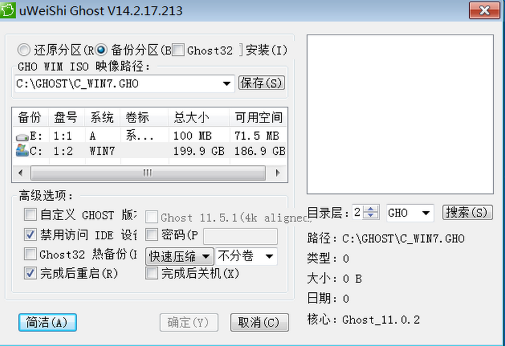The image size is (505, 346).
Task: Click the 100 MB total size cell
Action: pos(192,136)
